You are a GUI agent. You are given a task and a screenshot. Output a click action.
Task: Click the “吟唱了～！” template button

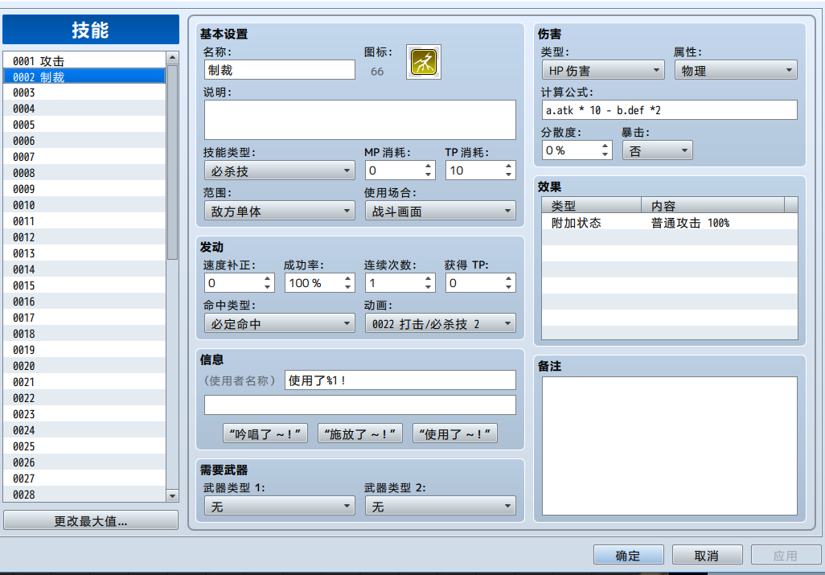coord(265,433)
